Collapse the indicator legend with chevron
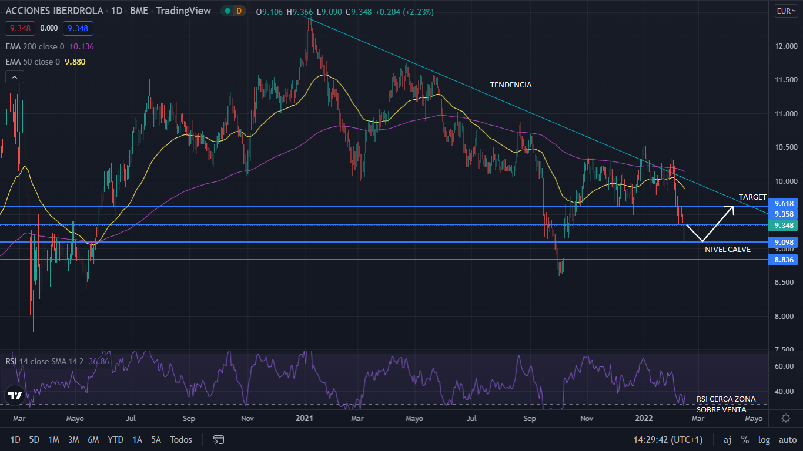Image resolution: width=803 pixels, height=451 pixels. [15, 77]
